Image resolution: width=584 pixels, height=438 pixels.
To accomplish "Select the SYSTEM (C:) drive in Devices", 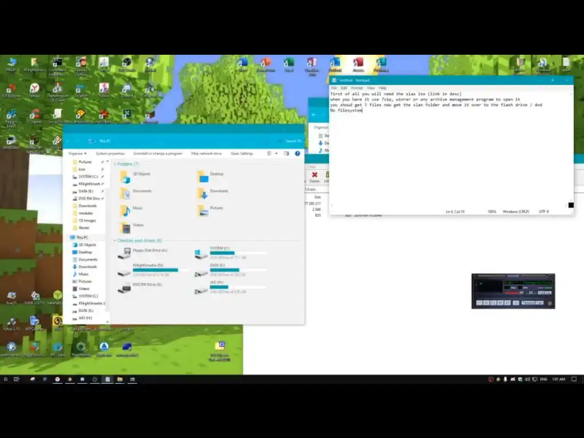I will [231, 253].
